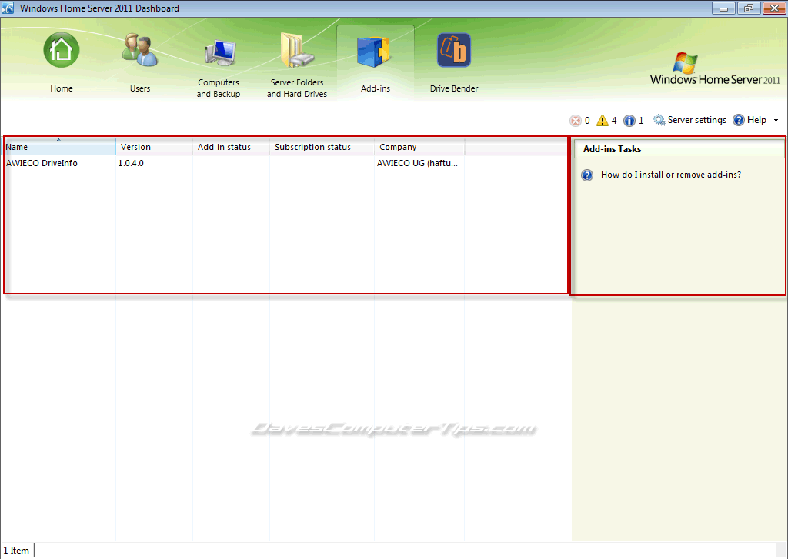Open the Server Folders and Hard Drives icon
This screenshot has width=788, height=559.
tap(297, 50)
